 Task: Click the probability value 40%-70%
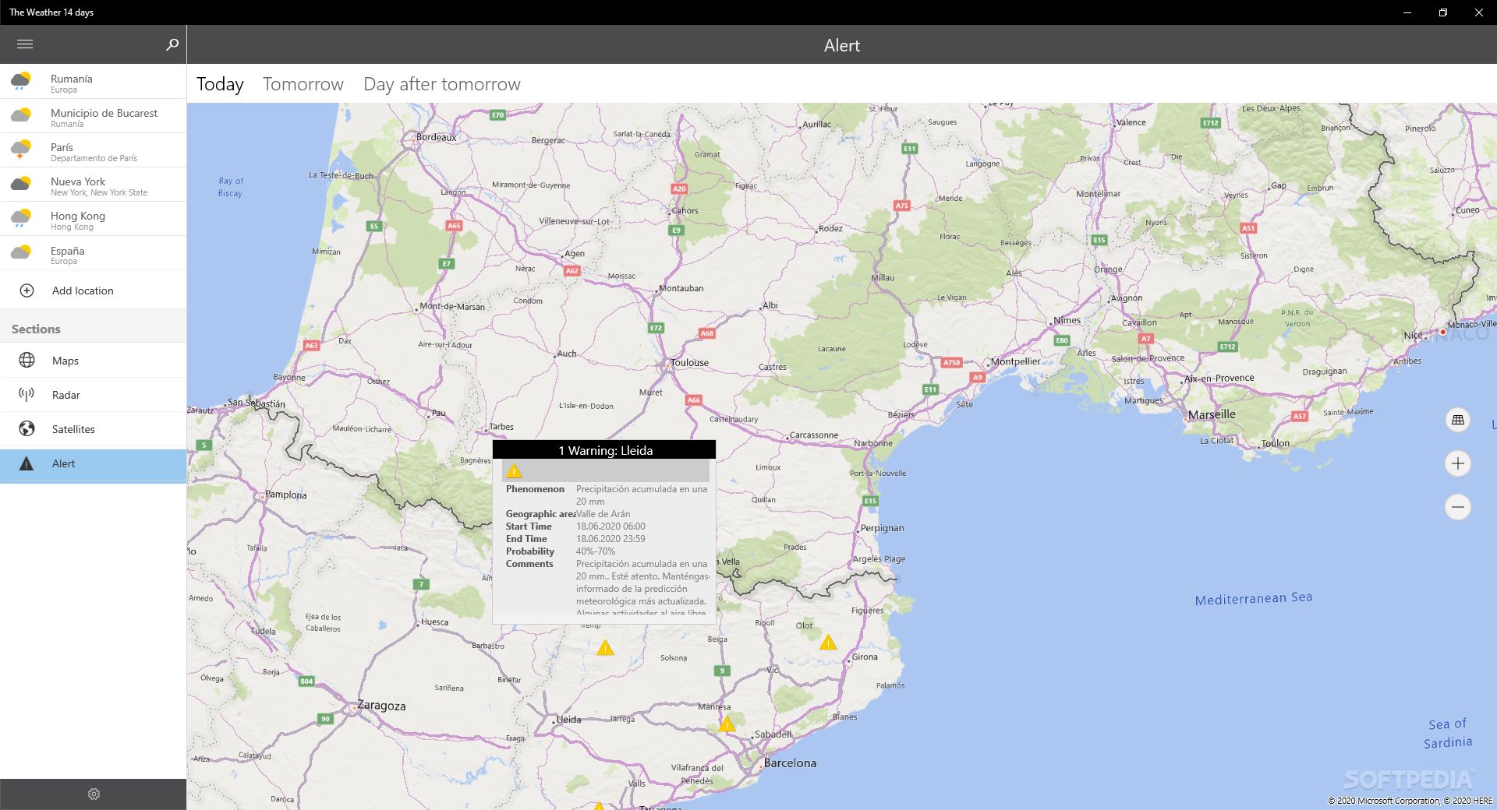pos(596,551)
